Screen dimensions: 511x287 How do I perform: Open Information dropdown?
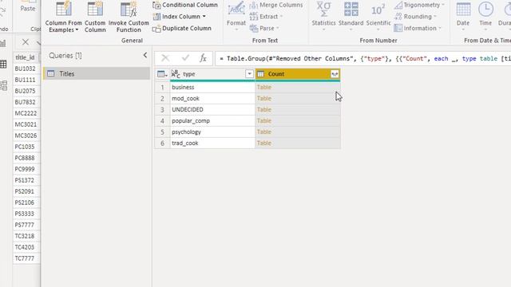click(x=417, y=29)
